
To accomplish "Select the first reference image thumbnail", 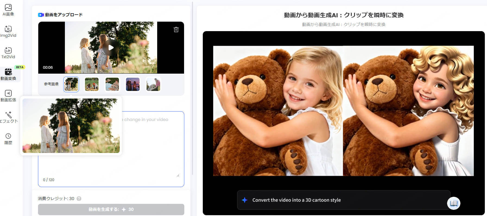I will pos(71,84).
